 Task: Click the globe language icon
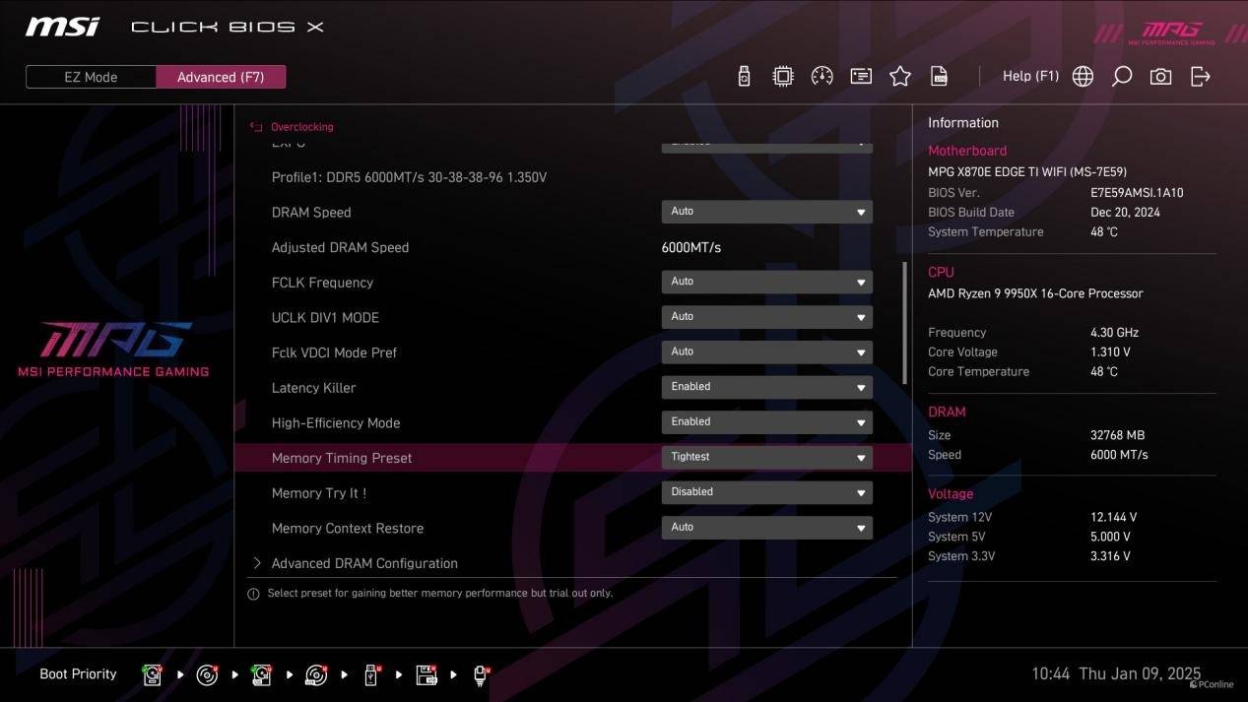tap(1083, 77)
